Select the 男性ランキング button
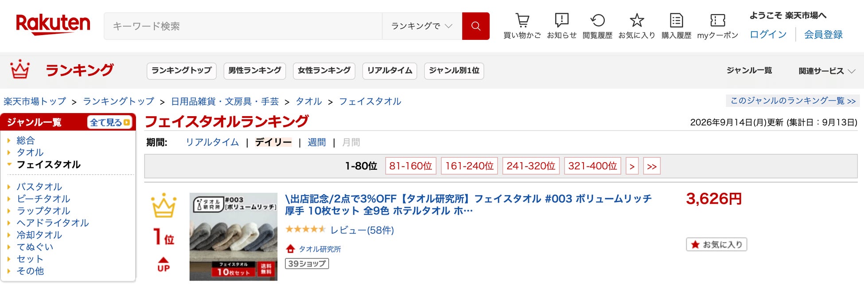 pyautogui.click(x=255, y=70)
